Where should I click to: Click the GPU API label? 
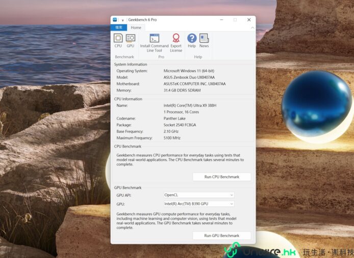(x=124, y=195)
